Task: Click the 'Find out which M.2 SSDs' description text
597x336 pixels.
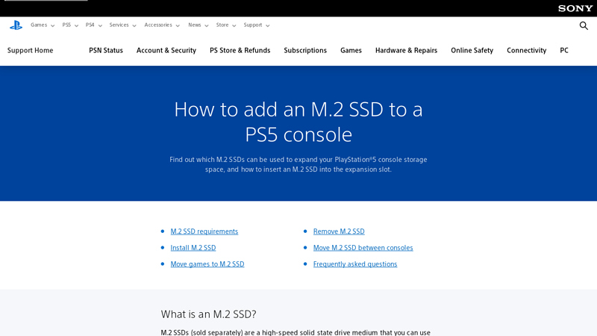Action: [x=298, y=164]
